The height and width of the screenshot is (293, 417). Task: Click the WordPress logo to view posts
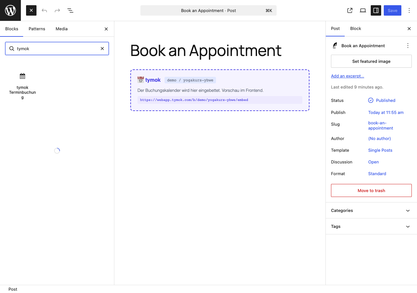pos(10,10)
